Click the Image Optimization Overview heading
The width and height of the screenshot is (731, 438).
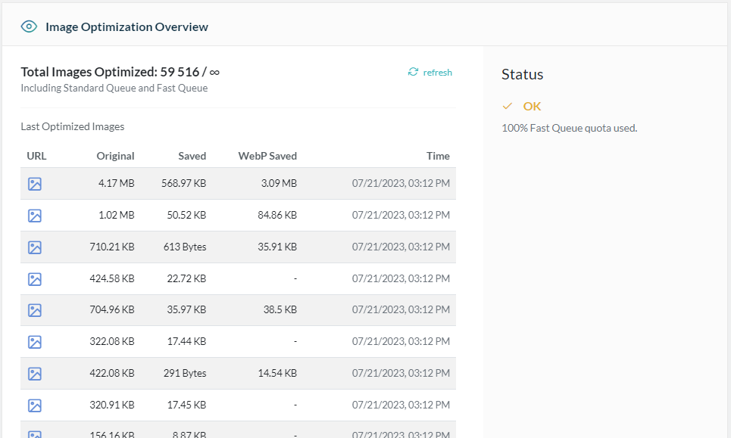coord(127,27)
